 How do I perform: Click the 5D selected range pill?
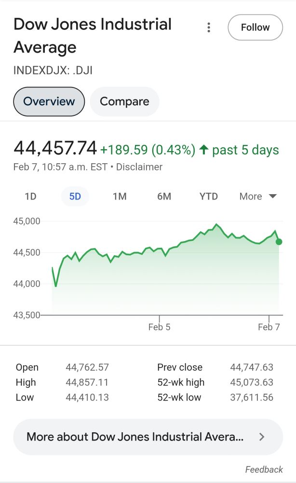75,197
